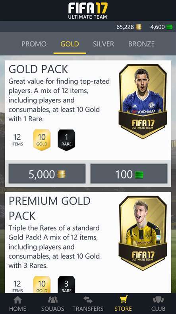
Task: Switch to the PROMO packs tab
Action: [x=34, y=44]
